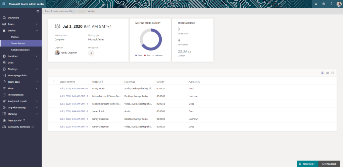Open table column settings gear icon
This screenshot has height=167, width=343.
[x=333, y=73]
